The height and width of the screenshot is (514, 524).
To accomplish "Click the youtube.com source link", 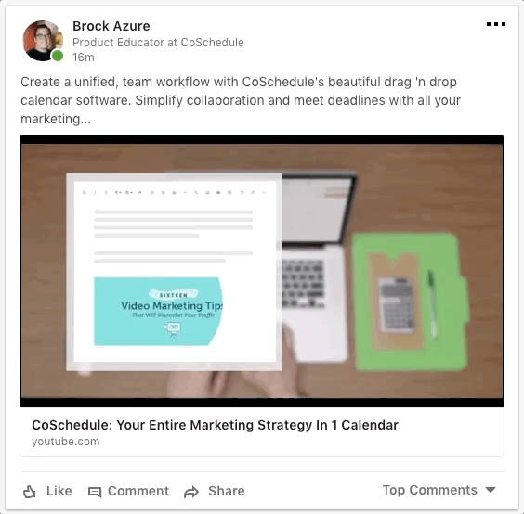I will coord(66,442).
